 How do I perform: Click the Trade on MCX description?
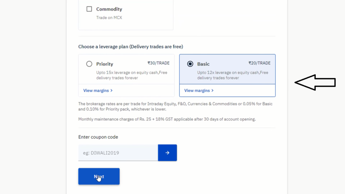tap(109, 18)
